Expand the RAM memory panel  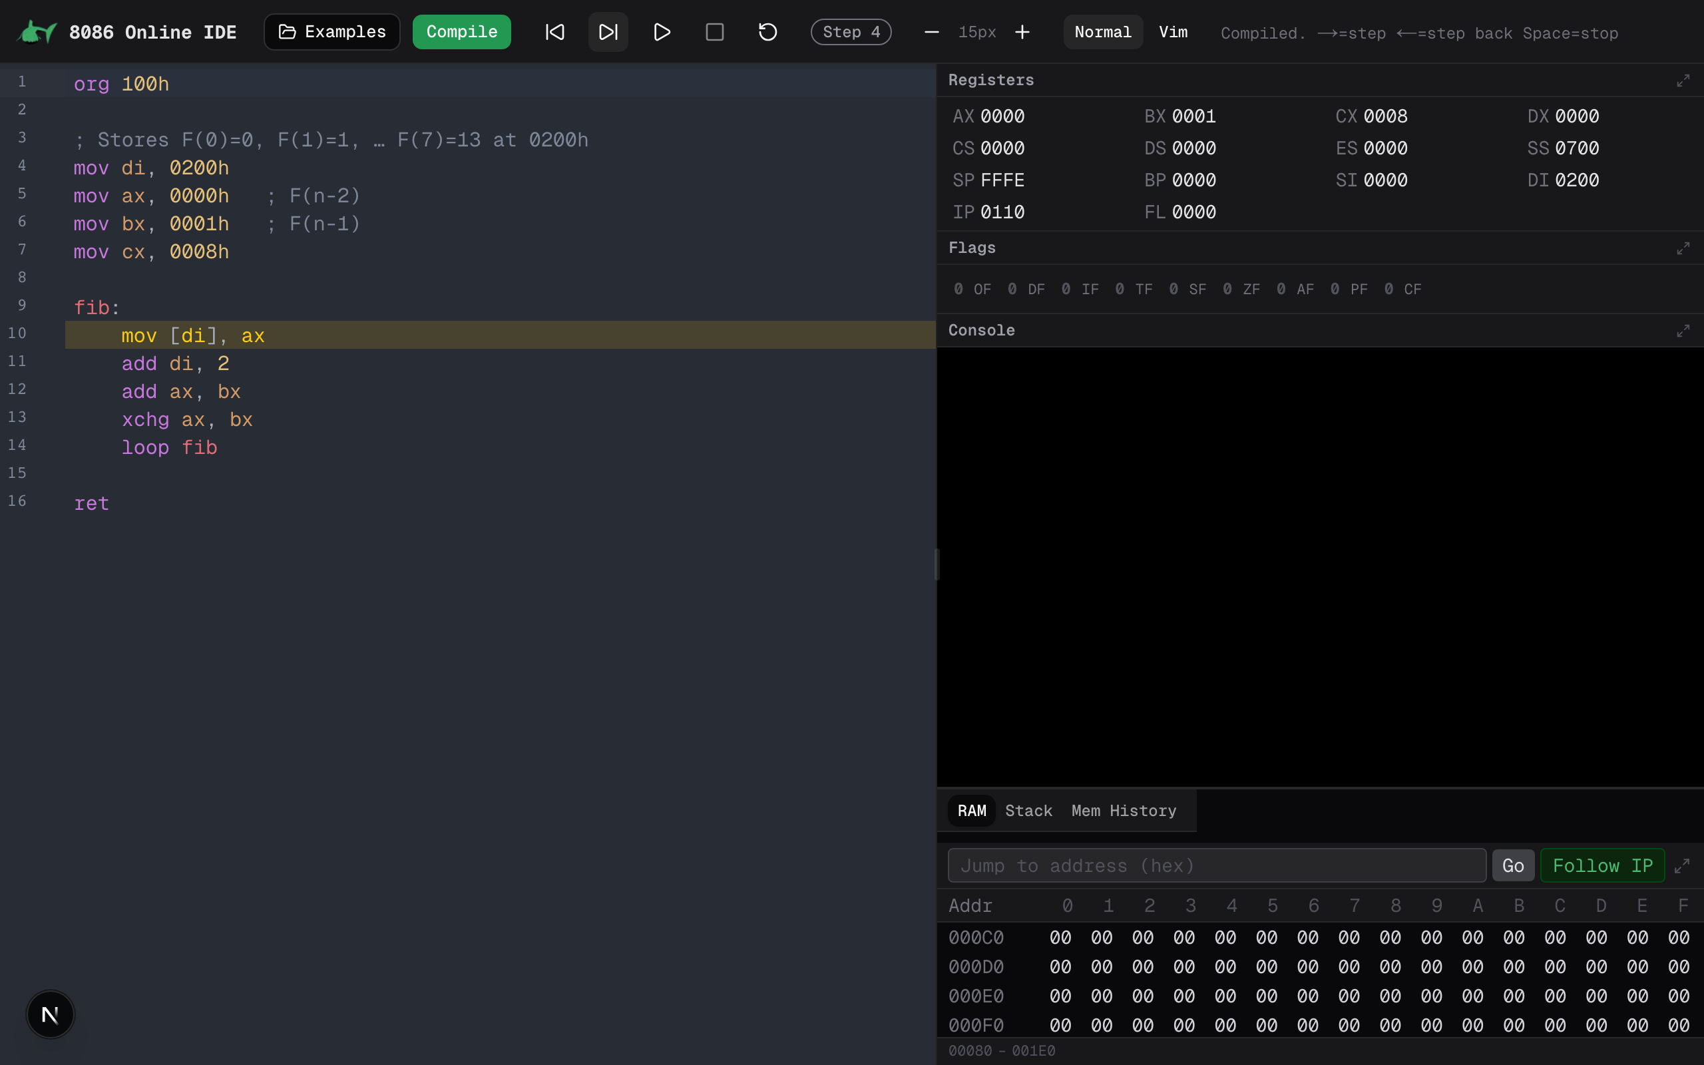pyautogui.click(x=1682, y=866)
